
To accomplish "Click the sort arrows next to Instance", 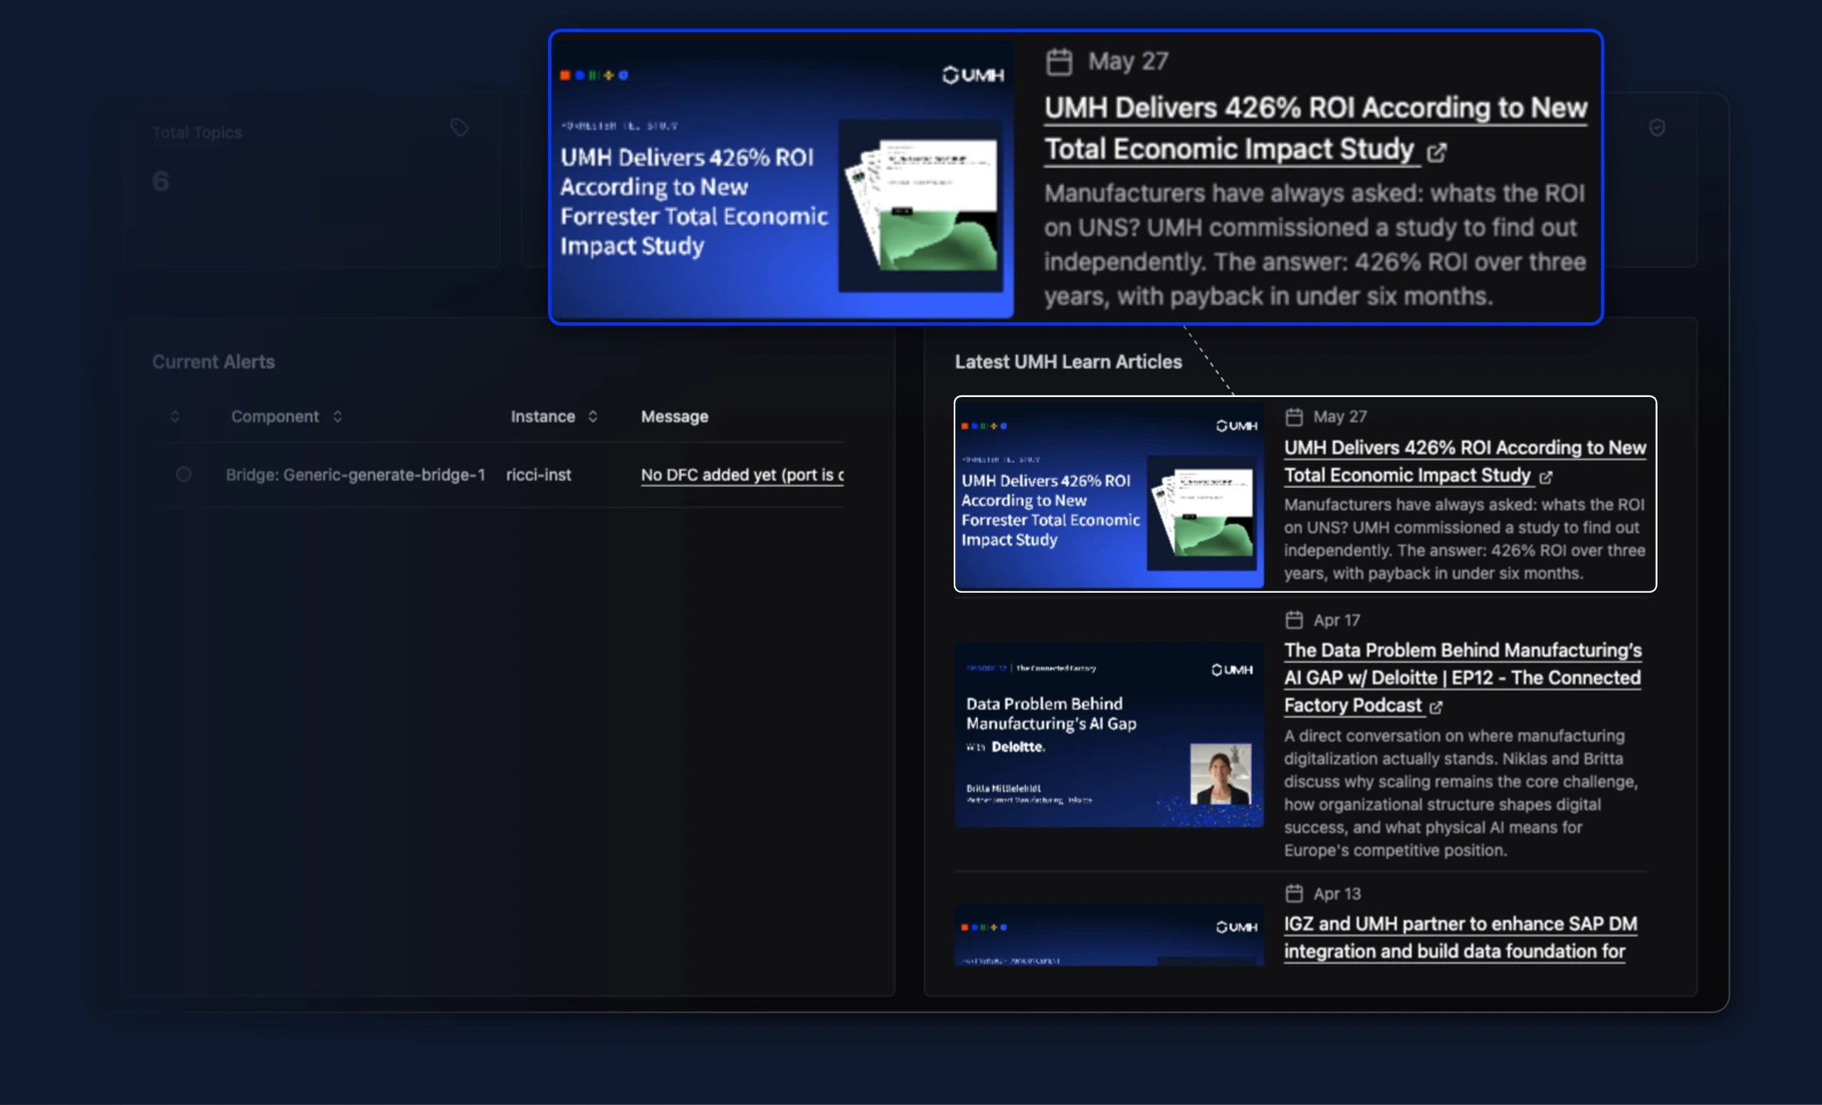I will (x=592, y=416).
